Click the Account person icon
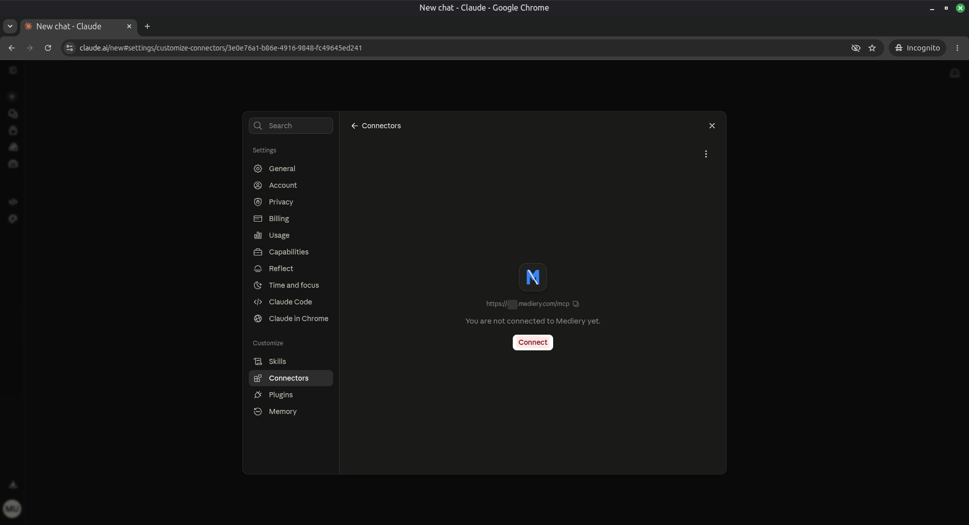Viewport: 969px width, 525px height. tap(258, 185)
